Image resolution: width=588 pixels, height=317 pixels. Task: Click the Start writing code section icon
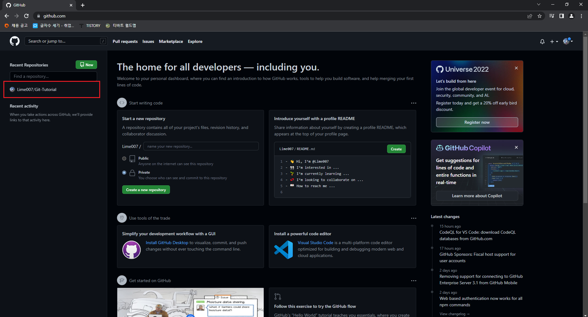pos(122,103)
